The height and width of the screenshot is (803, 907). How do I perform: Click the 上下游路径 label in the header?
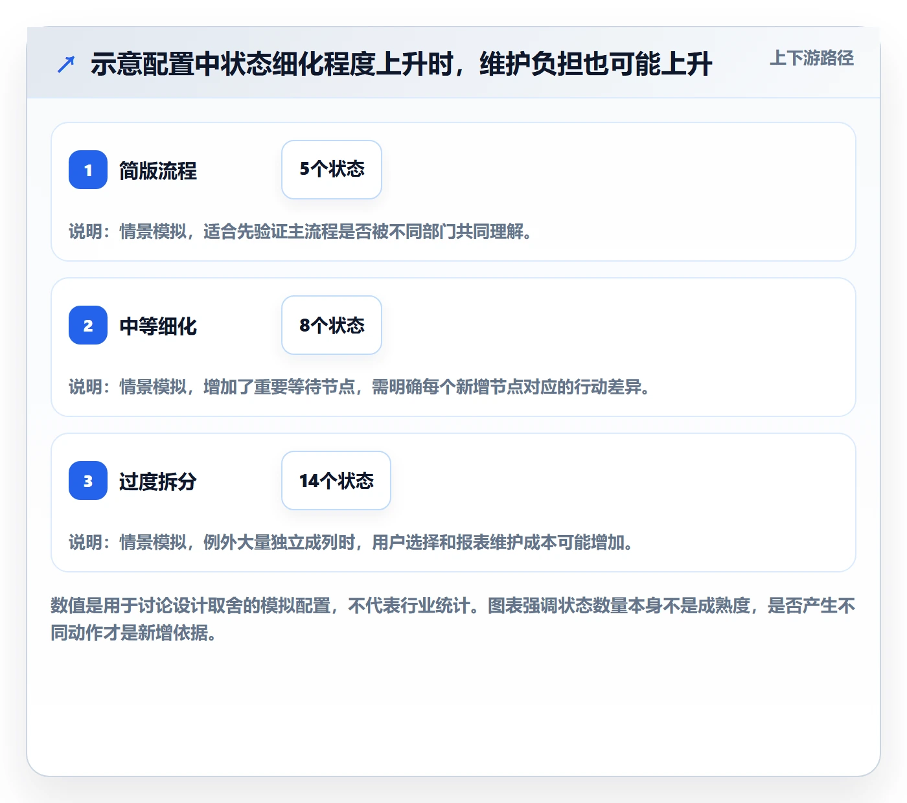tap(812, 58)
